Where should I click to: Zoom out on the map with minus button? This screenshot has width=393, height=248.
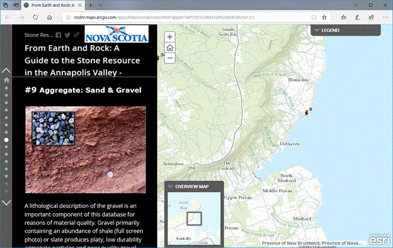[x=169, y=58]
